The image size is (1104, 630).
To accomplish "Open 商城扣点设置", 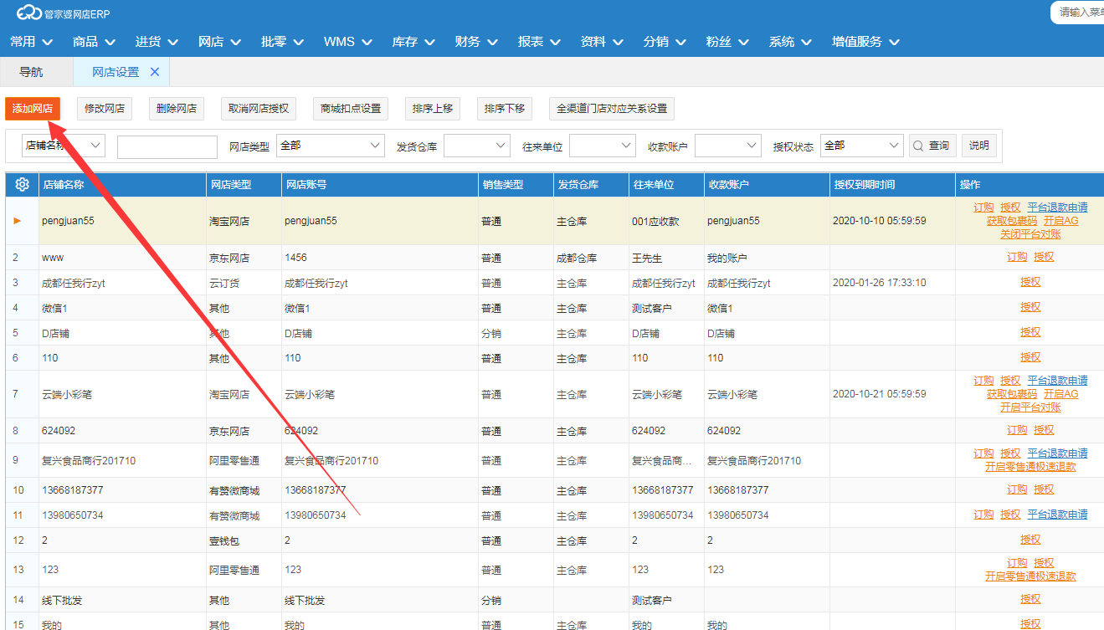I will pyautogui.click(x=351, y=109).
